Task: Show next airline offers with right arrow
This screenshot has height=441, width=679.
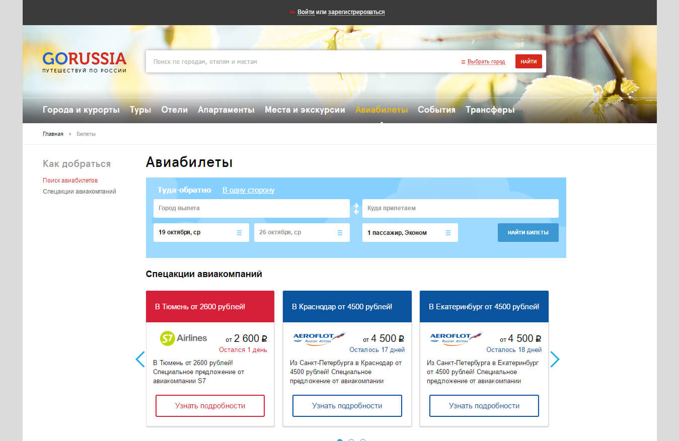Action: click(555, 359)
